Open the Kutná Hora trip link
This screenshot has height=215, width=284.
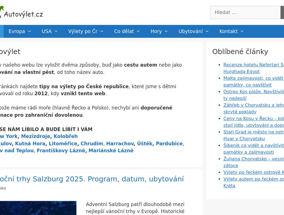tap(30, 144)
